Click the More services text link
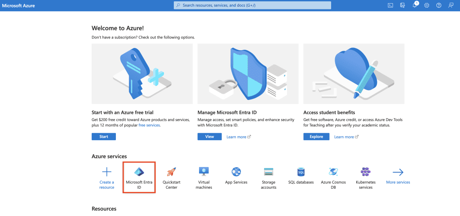Image resolution: width=460 pixels, height=216 pixels. [x=398, y=182]
